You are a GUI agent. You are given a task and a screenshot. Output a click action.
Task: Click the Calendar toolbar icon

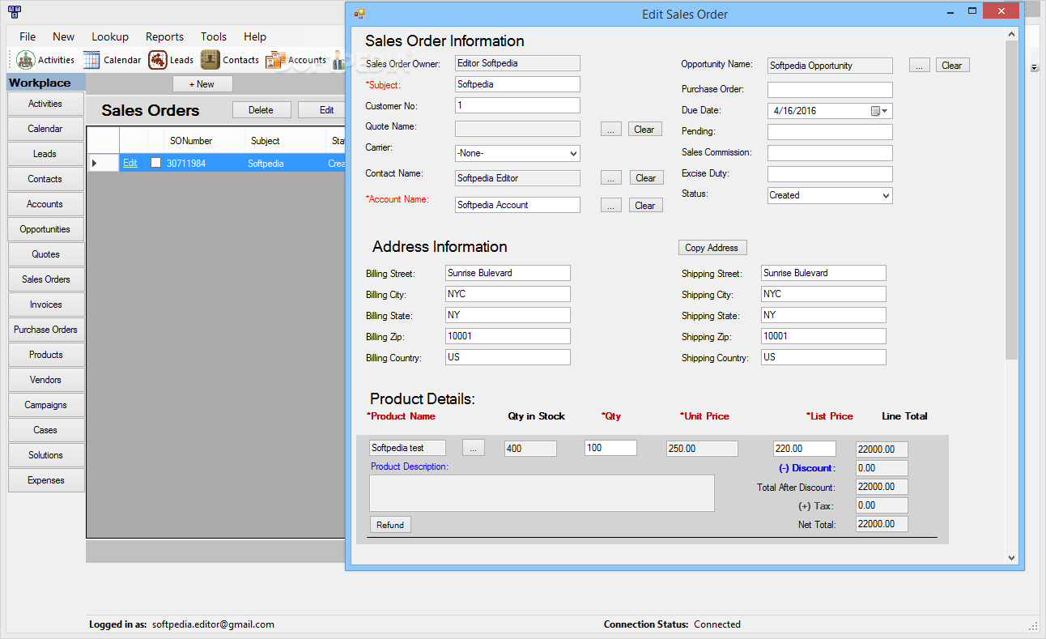91,60
